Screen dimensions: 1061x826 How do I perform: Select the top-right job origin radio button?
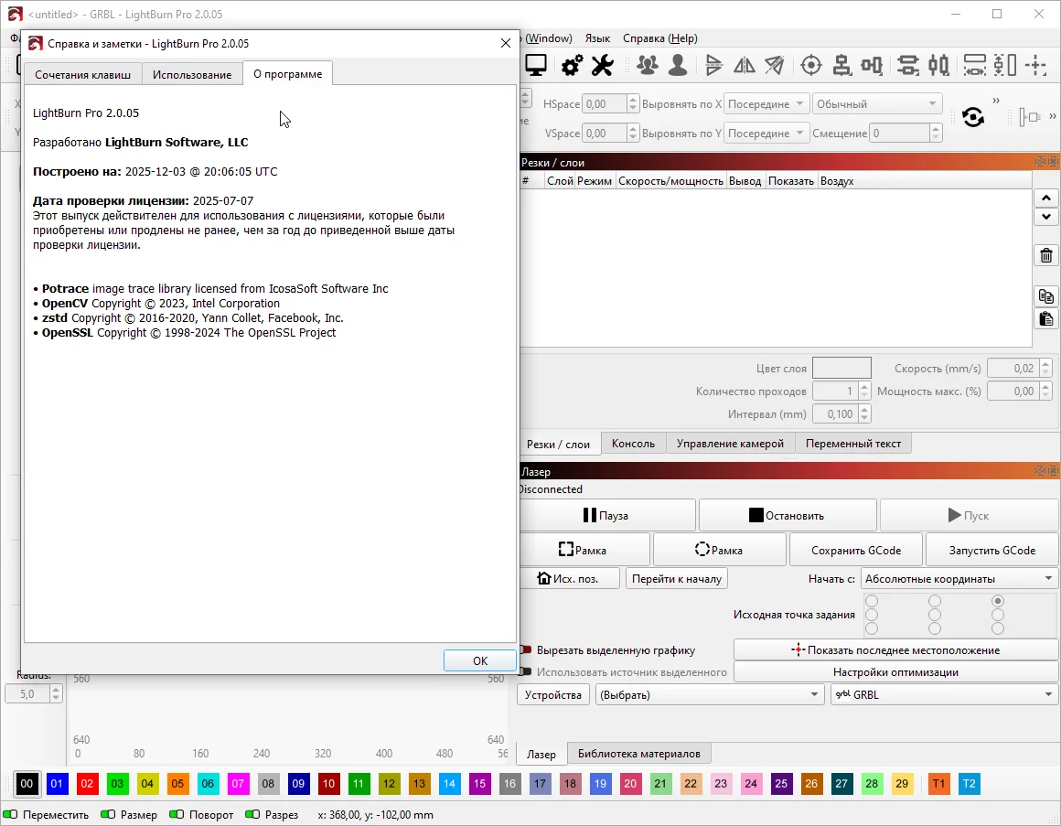[x=998, y=601]
